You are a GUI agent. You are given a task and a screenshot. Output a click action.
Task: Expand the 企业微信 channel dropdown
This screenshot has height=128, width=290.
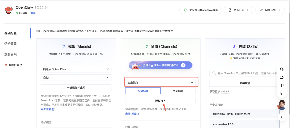(x=160, y=82)
